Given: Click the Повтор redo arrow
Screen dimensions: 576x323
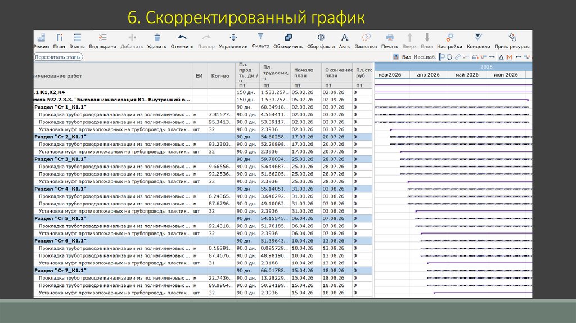Looking at the screenshot, I should [206, 38].
